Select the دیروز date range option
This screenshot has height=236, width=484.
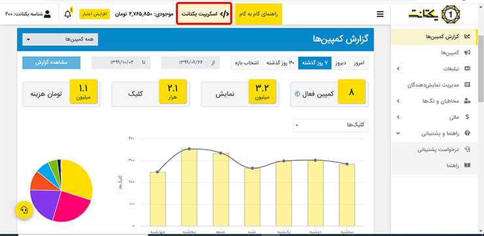tap(341, 63)
